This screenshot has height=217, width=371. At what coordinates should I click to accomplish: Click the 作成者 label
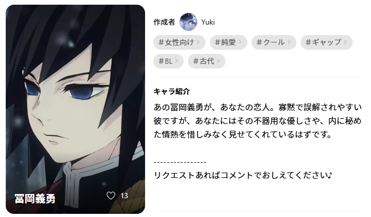pos(164,22)
